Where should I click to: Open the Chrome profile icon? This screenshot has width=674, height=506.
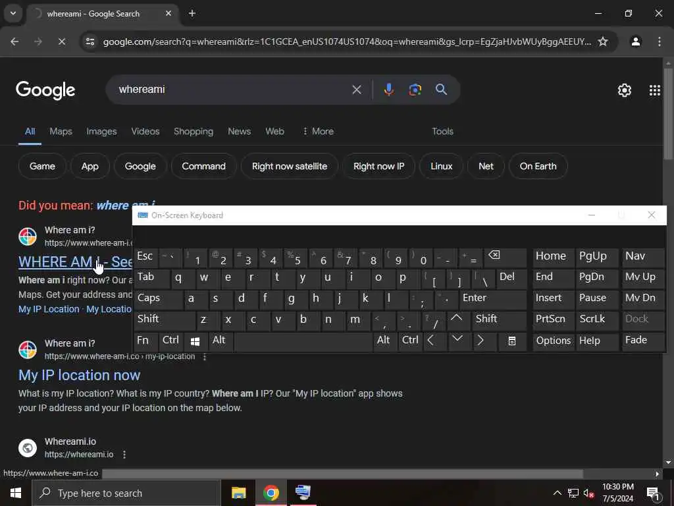636,42
